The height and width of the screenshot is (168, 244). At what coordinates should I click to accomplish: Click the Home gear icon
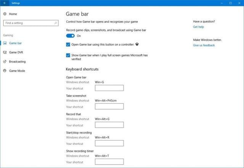[x=5, y=14]
